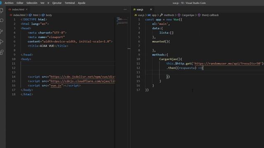Screen dimensions: 264x148
Task: Open the Source Control view
Action: click(2, 31)
